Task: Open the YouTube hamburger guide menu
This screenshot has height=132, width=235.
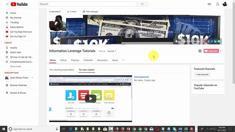Action: (7, 4)
